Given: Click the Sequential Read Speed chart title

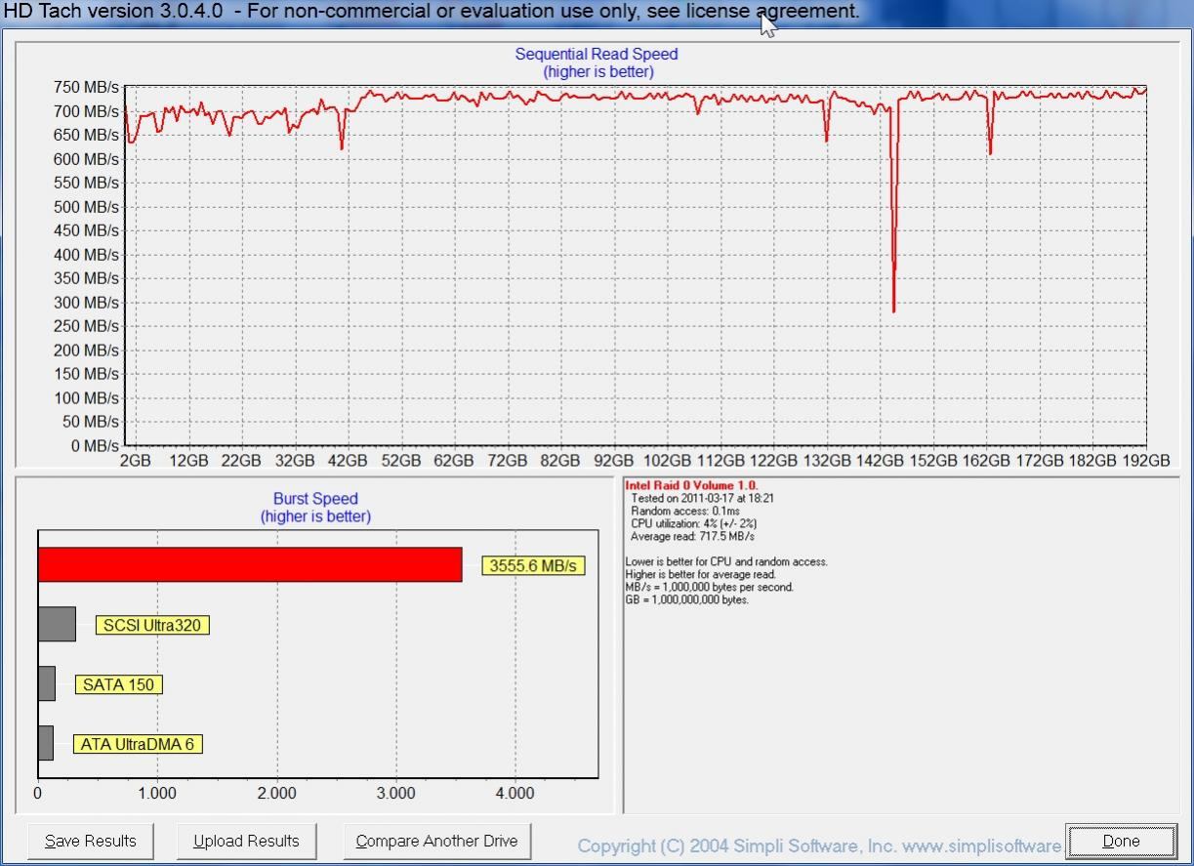Looking at the screenshot, I should [597, 54].
